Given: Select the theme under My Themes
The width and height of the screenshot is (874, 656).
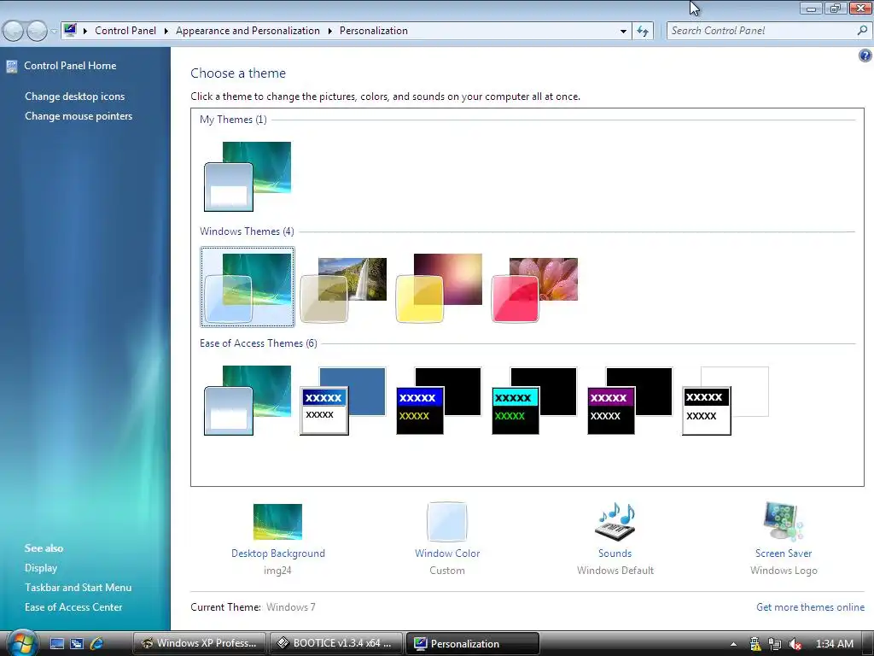Looking at the screenshot, I should pyautogui.click(x=248, y=176).
